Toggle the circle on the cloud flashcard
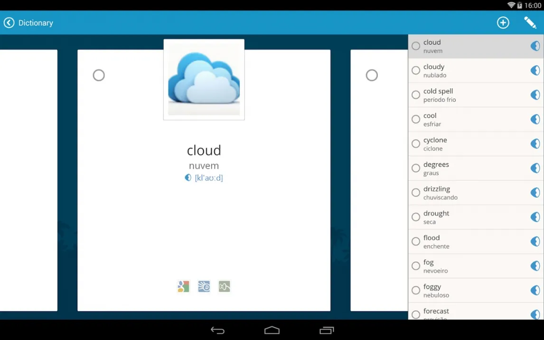The width and height of the screenshot is (544, 340). click(x=99, y=75)
